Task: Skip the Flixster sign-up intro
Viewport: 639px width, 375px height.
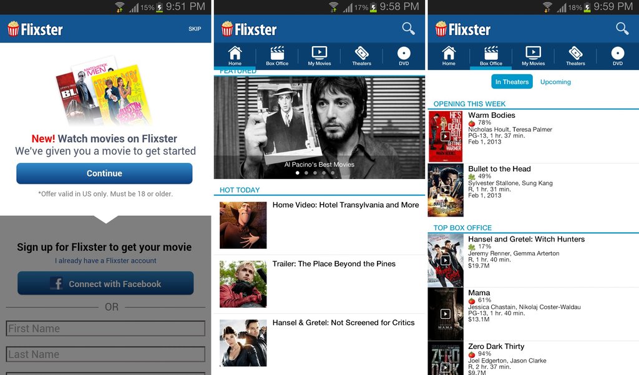Action: (195, 29)
